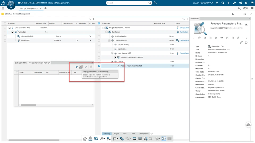Click the barcode icon in bottom toolbar
This screenshot has height=143, width=255.
coord(169,138)
